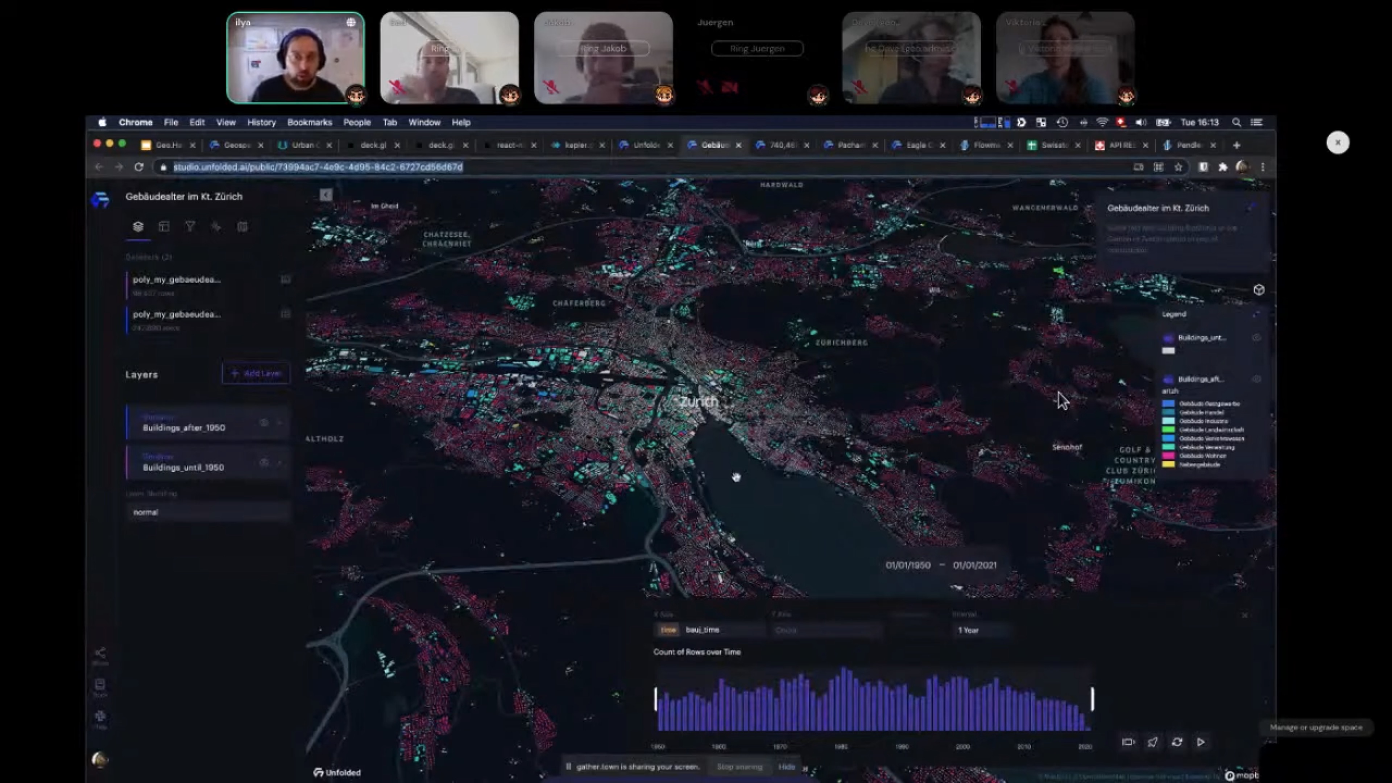
Task: Click the yellow Nebengebäude legend swatch
Action: click(1168, 464)
